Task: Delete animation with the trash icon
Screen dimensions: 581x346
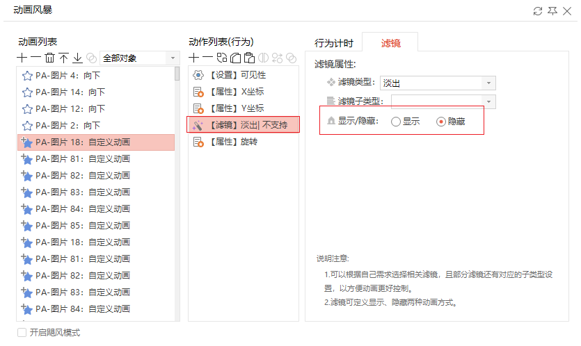Action: [x=49, y=58]
